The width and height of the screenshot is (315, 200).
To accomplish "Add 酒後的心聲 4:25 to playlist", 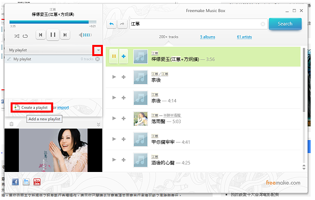I will click(x=124, y=159).
